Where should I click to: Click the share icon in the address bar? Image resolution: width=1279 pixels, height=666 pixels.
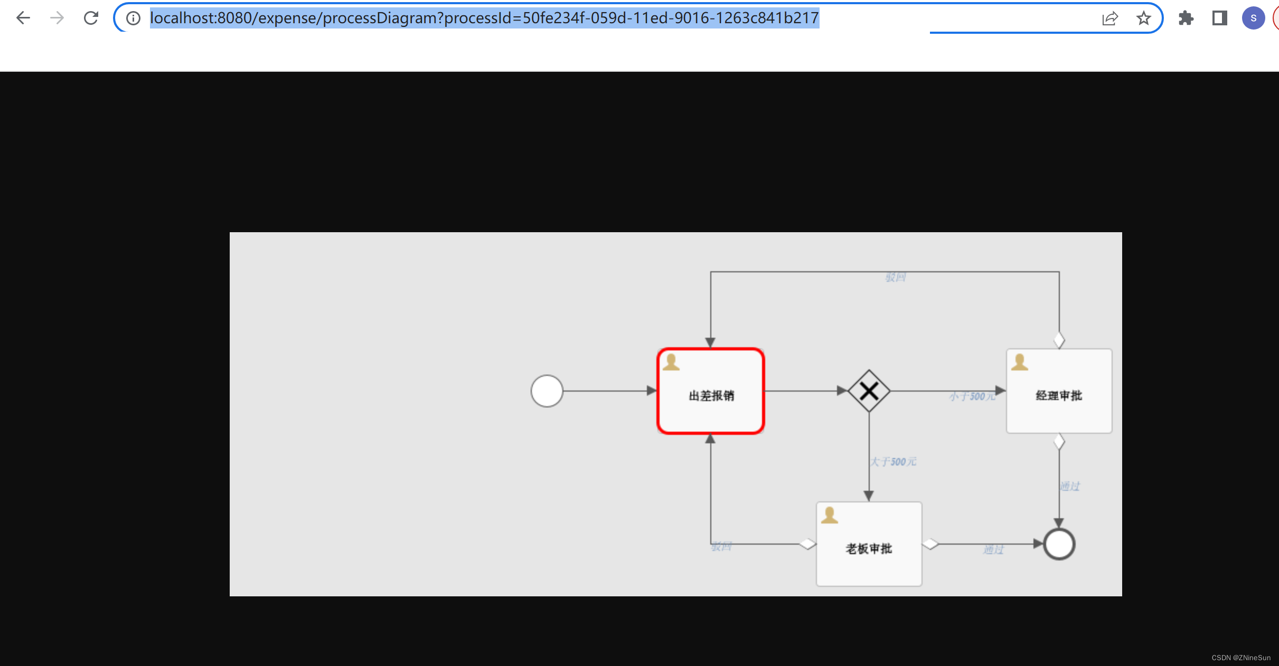coord(1111,17)
